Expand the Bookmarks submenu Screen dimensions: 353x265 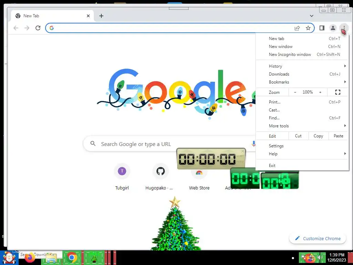302,82
